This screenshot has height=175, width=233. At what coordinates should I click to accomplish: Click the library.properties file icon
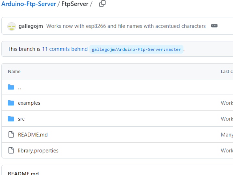click(x=11, y=150)
